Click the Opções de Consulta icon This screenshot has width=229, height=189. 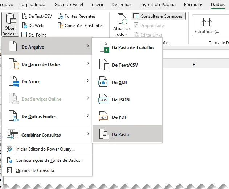point(9,170)
